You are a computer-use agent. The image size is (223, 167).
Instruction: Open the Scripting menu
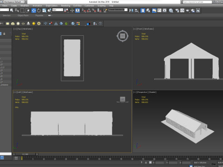pyautogui.click(x=101, y=6)
